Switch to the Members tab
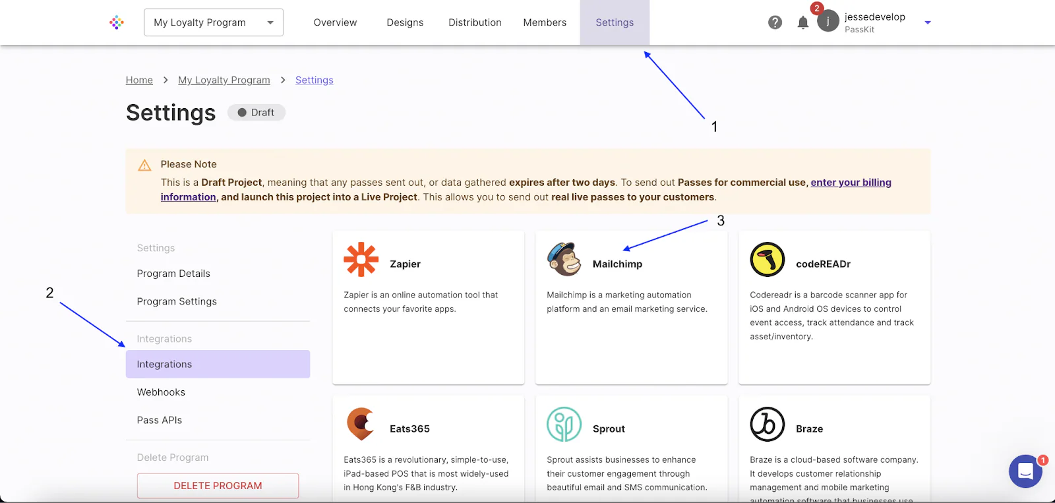The width and height of the screenshot is (1055, 503). 545,22
